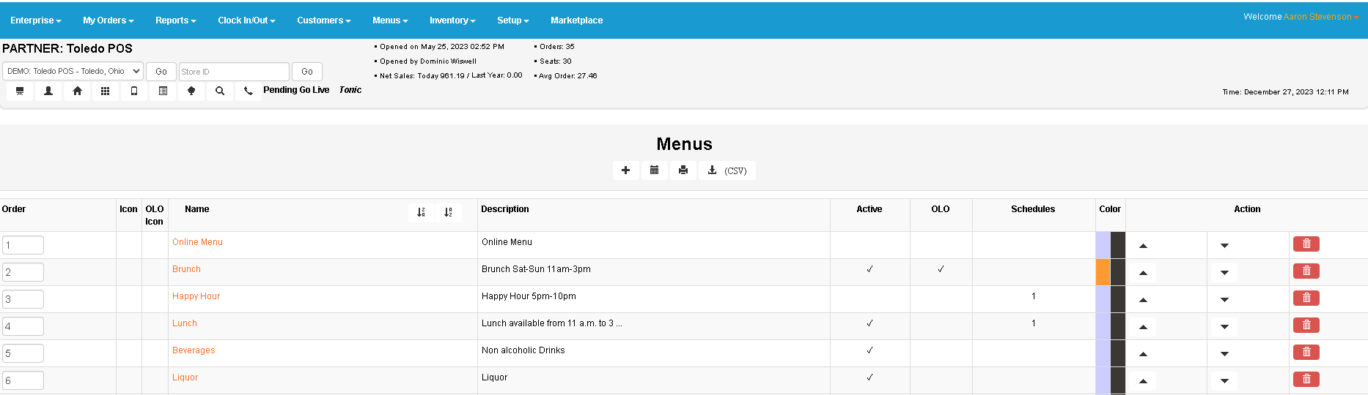Click the tree icon in toolbar
Viewport: 1368px width, 395px height.
tap(191, 91)
